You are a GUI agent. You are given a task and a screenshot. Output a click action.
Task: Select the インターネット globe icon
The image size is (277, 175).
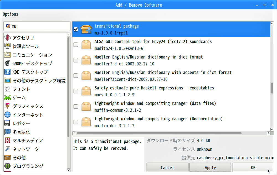point(7,115)
